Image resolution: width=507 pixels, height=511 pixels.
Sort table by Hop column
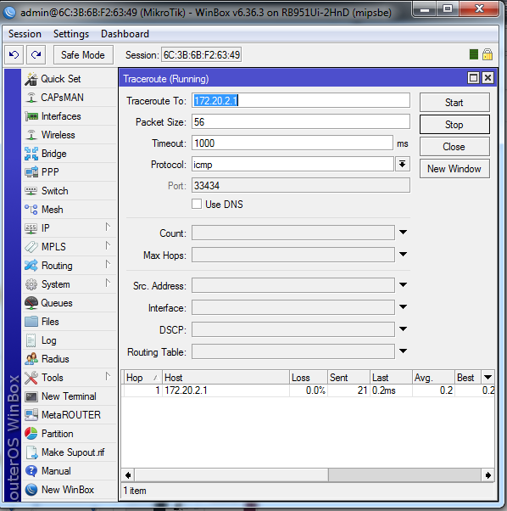pos(142,378)
